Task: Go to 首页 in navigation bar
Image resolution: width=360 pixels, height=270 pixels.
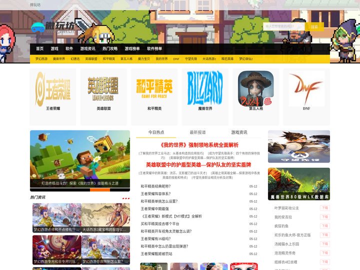Action: (39, 48)
